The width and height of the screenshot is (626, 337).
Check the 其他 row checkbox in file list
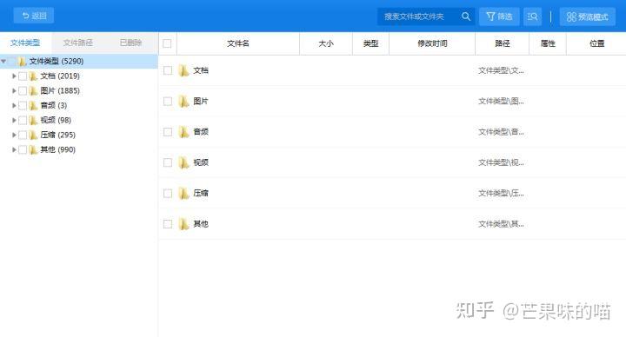click(168, 224)
